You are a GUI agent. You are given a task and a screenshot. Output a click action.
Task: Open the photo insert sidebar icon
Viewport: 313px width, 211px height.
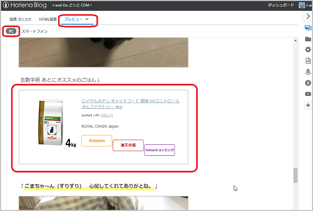(x=308, y=28)
